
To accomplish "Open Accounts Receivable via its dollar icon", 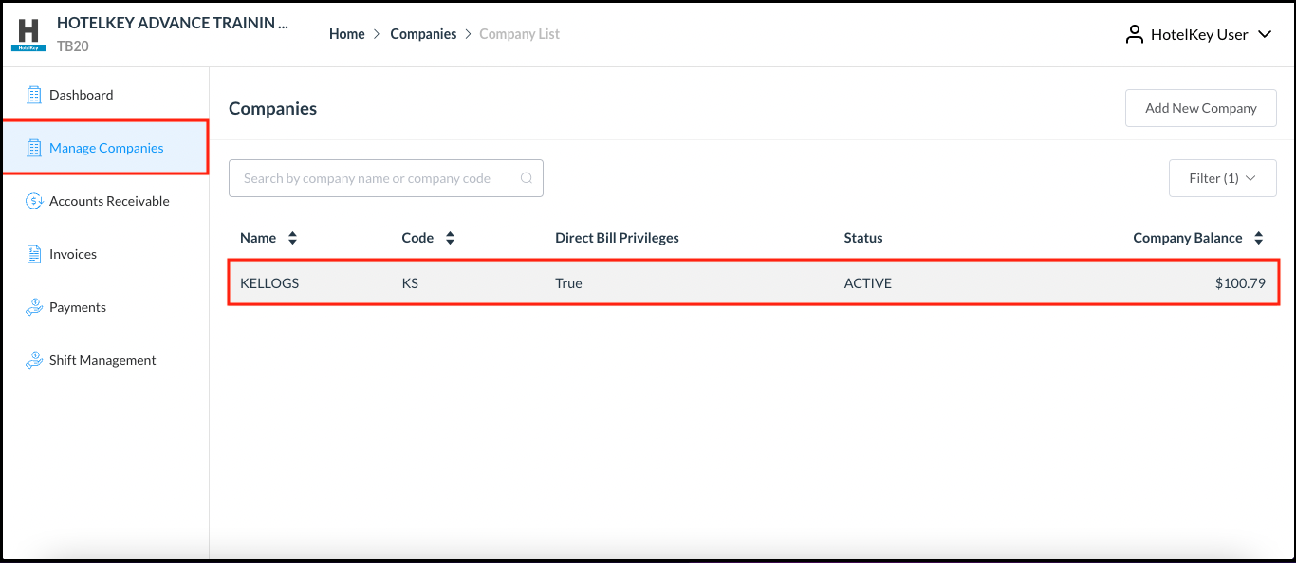I will (34, 200).
